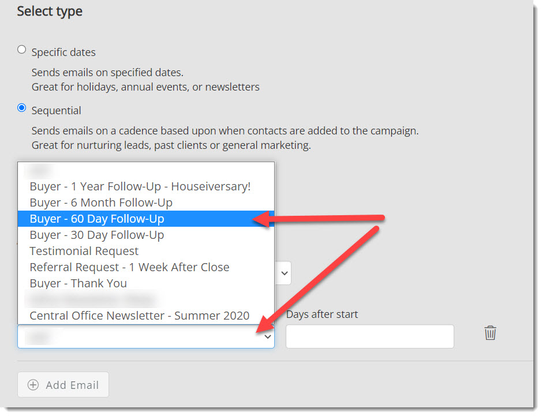Choose the "Buyer - Thank You" option
542x416 pixels.
click(x=78, y=283)
